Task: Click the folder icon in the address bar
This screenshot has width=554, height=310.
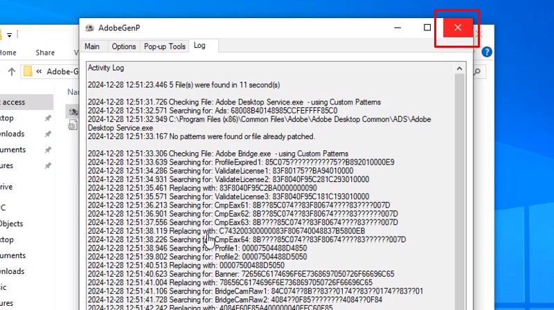Action: [x=28, y=71]
